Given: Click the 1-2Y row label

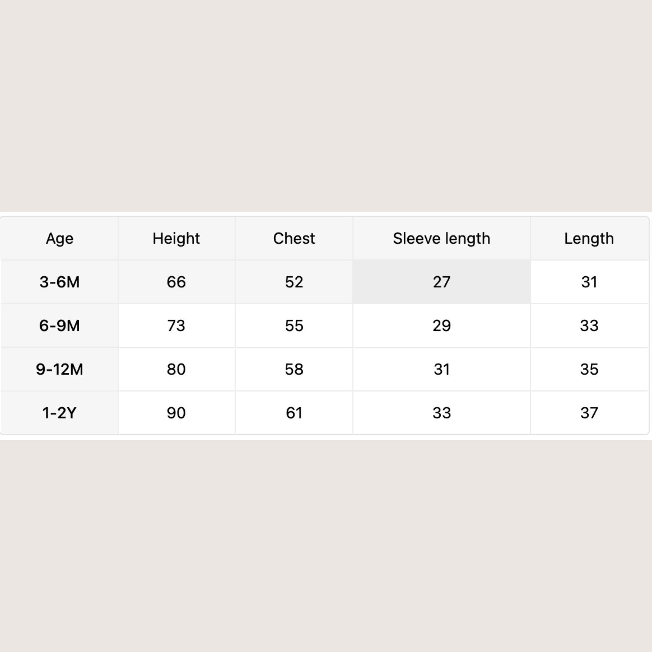Looking at the screenshot, I should (x=60, y=413).
